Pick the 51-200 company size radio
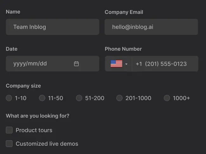 point(79,98)
